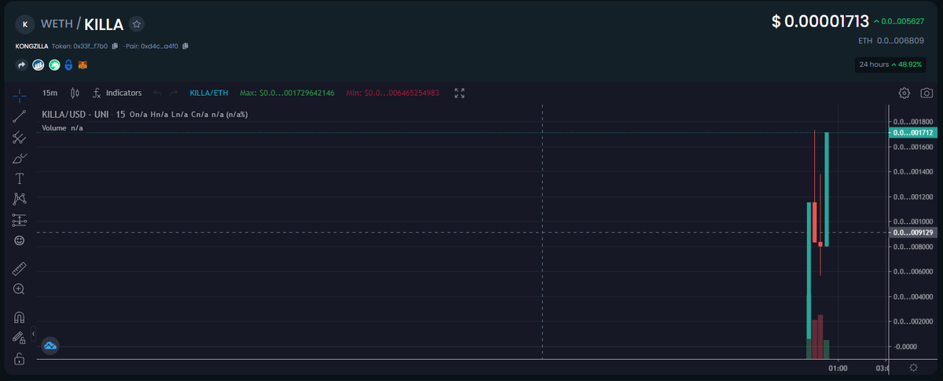Open the Indicators menu
943x381 pixels.
pos(117,93)
